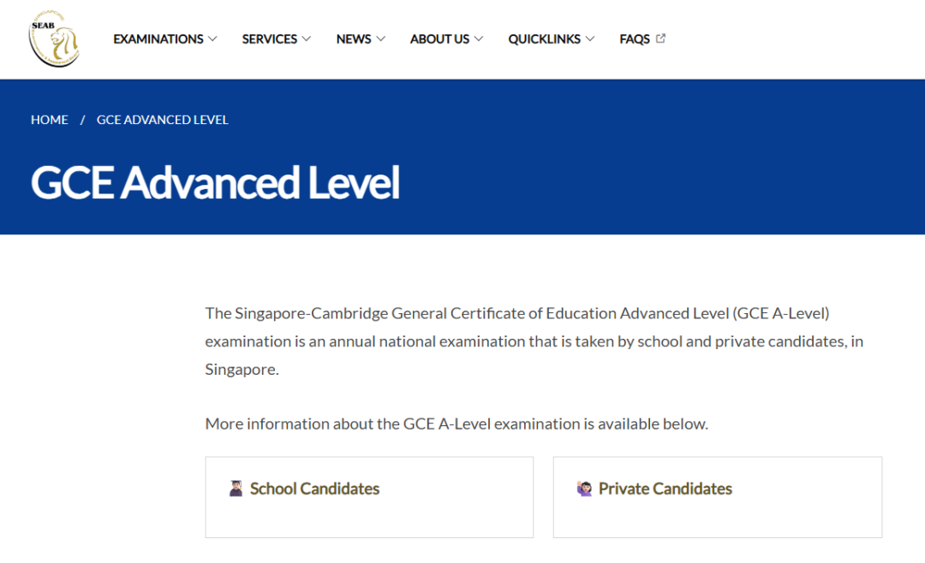Click the Private Candidates raised-hand emoji icon
Image resolution: width=925 pixels, height=563 pixels.
click(584, 488)
